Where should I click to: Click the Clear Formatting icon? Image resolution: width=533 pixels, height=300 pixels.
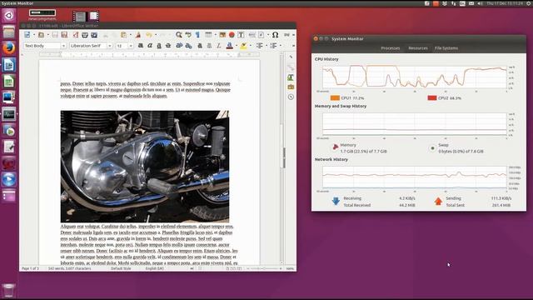pyautogui.click(x=218, y=46)
